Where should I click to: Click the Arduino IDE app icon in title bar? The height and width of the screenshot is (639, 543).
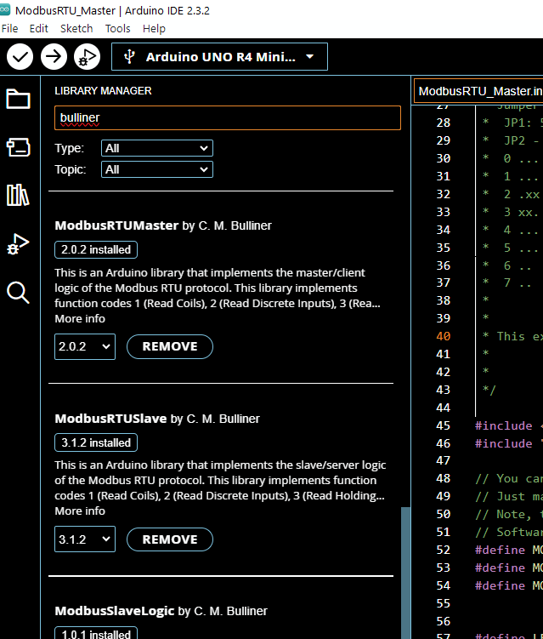pos(5,9)
